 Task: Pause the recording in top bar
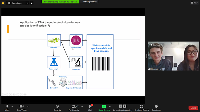[x=27, y=3]
